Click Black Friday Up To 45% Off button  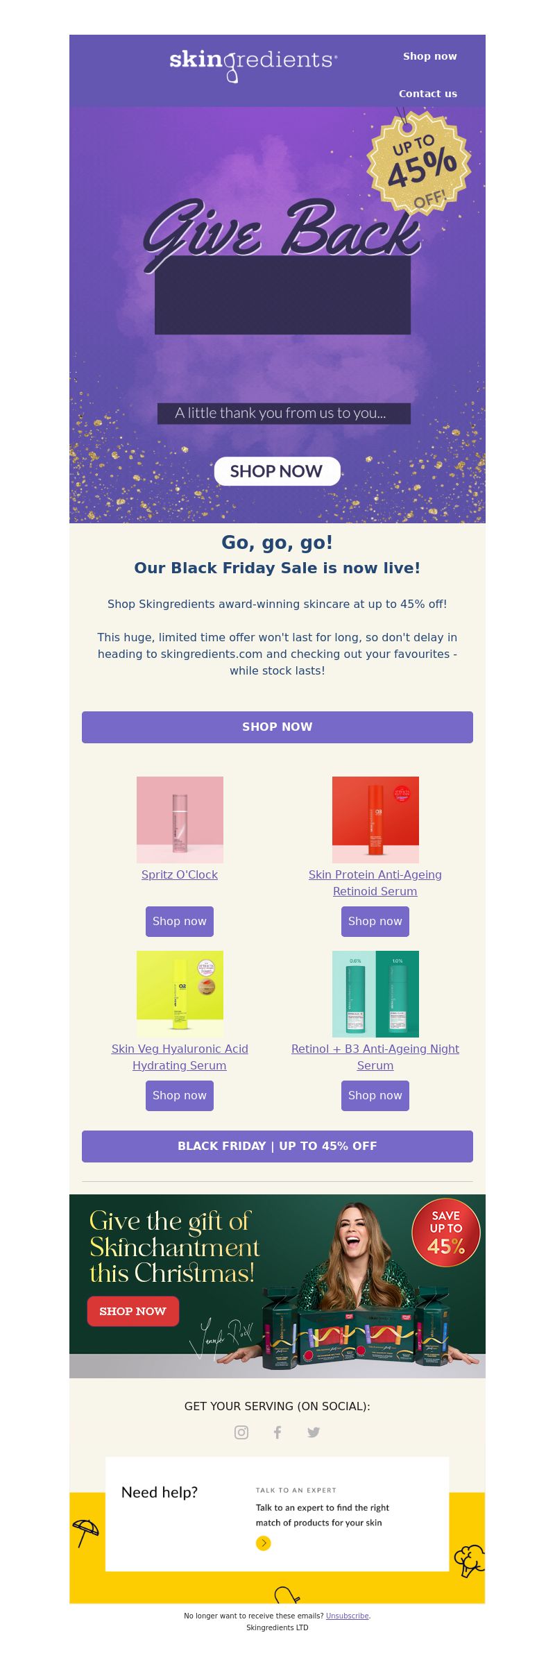(x=277, y=1146)
